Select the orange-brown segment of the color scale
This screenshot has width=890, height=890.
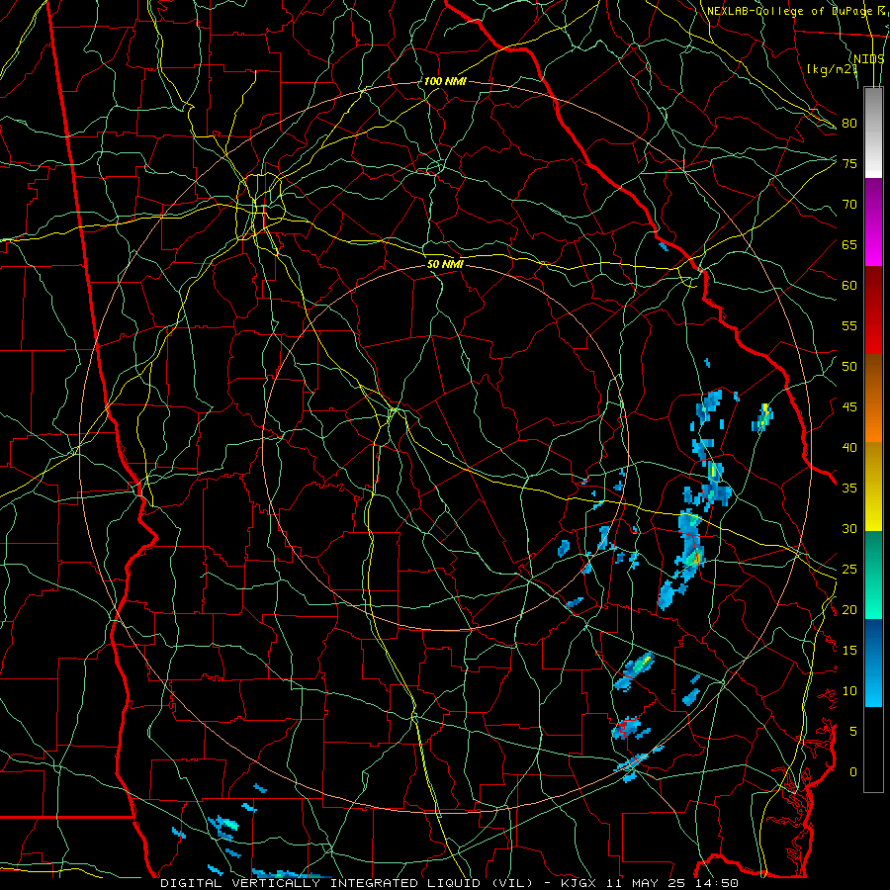[873, 399]
